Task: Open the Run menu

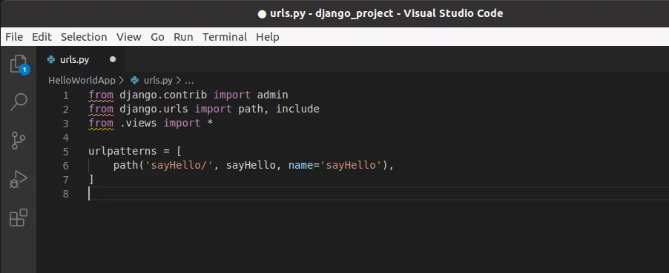Action: click(183, 37)
